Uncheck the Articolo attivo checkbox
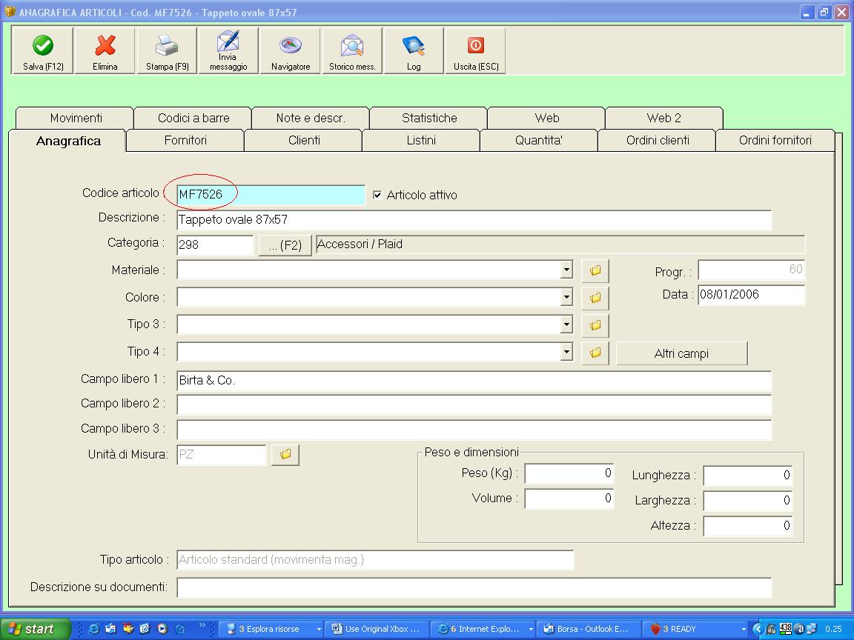The height and width of the screenshot is (640, 854). [377, 195]
